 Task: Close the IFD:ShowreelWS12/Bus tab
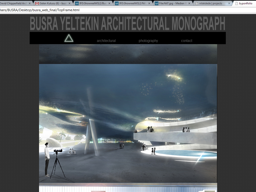109,3
